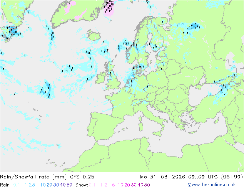244x188 pixels.
Task: Click the Rain legend 30 value
Action: [56, 185]
